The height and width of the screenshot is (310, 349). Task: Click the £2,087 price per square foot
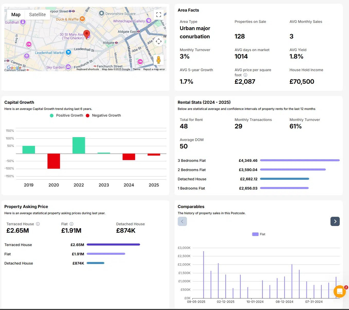point(245,82)
